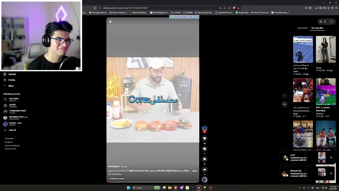Open Windows Start menu
339x191 pixels.
pyautogui.click(x=128, y=188)
